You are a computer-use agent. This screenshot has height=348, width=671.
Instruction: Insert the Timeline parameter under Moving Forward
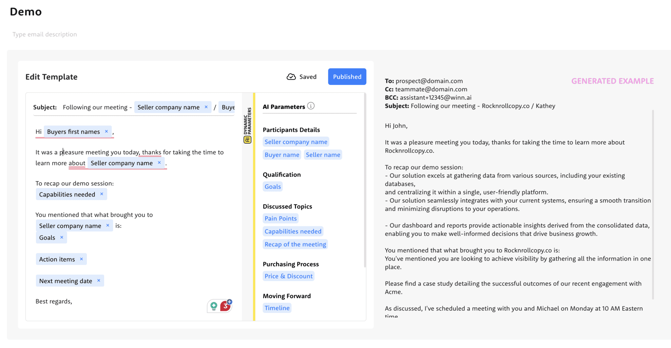click(277, 308)
